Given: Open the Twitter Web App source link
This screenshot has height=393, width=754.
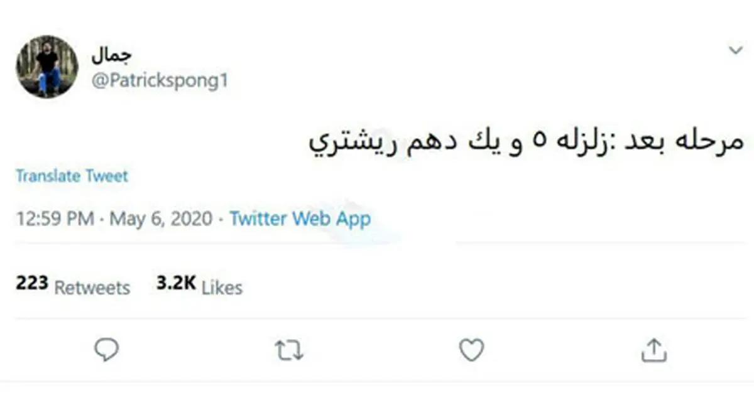Looking at the screenshot, I should (x=300, y=218).
